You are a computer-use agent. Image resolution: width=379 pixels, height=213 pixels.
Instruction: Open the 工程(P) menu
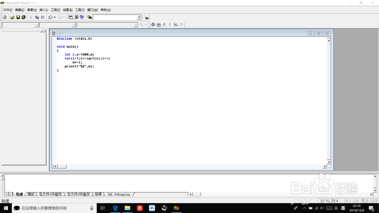[x=55, y=10]
